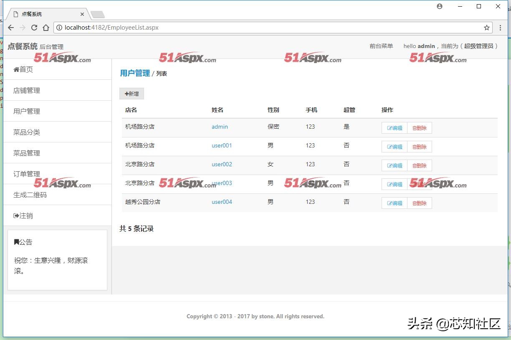Click the browser profile avatar icon

[439, 6]
